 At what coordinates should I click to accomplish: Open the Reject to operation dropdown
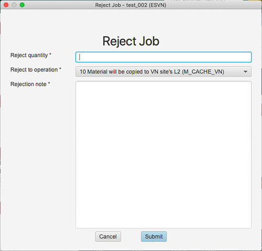(163, 72)
